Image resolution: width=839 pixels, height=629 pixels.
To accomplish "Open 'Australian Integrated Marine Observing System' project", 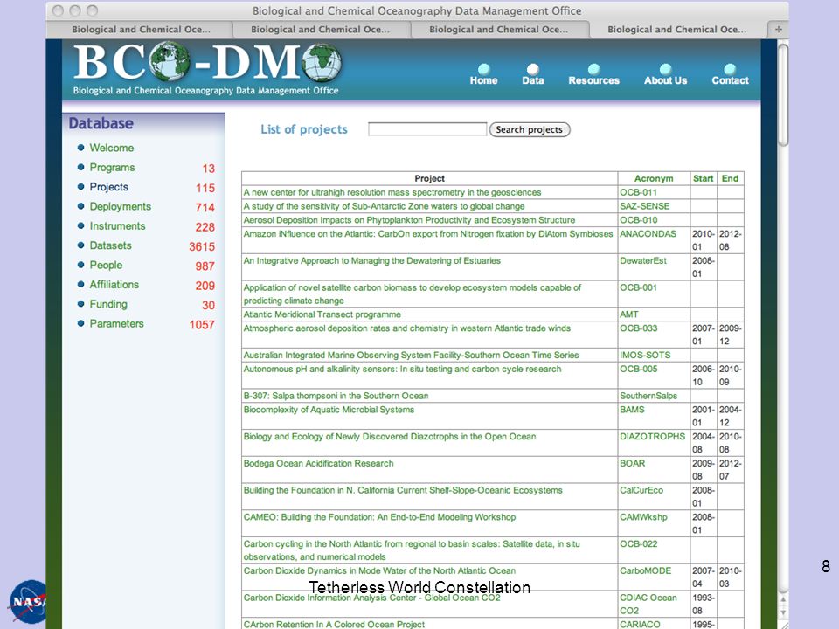I will 411,356.
